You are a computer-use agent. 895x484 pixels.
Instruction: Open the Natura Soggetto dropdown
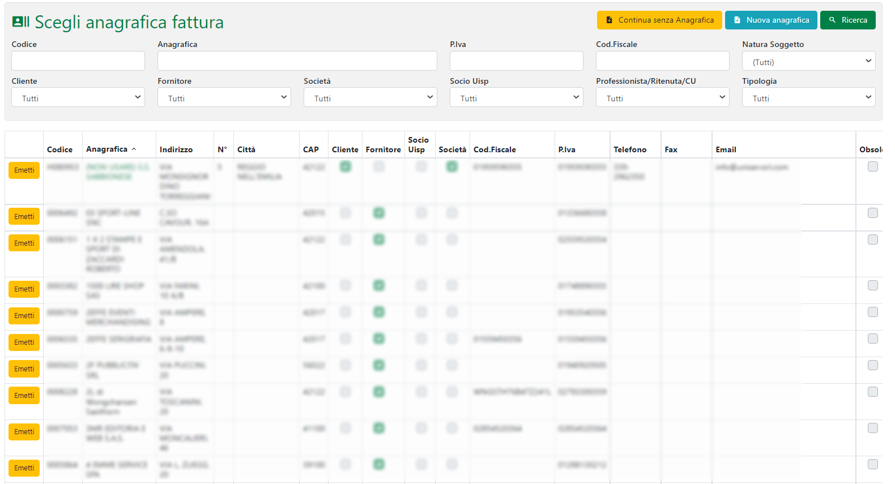(x=808, y=61)
